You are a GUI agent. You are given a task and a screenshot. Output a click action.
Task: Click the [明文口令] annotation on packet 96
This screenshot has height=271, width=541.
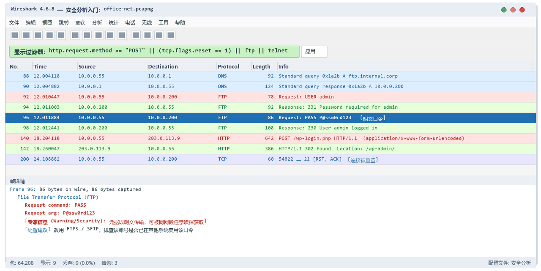(372, 118)
